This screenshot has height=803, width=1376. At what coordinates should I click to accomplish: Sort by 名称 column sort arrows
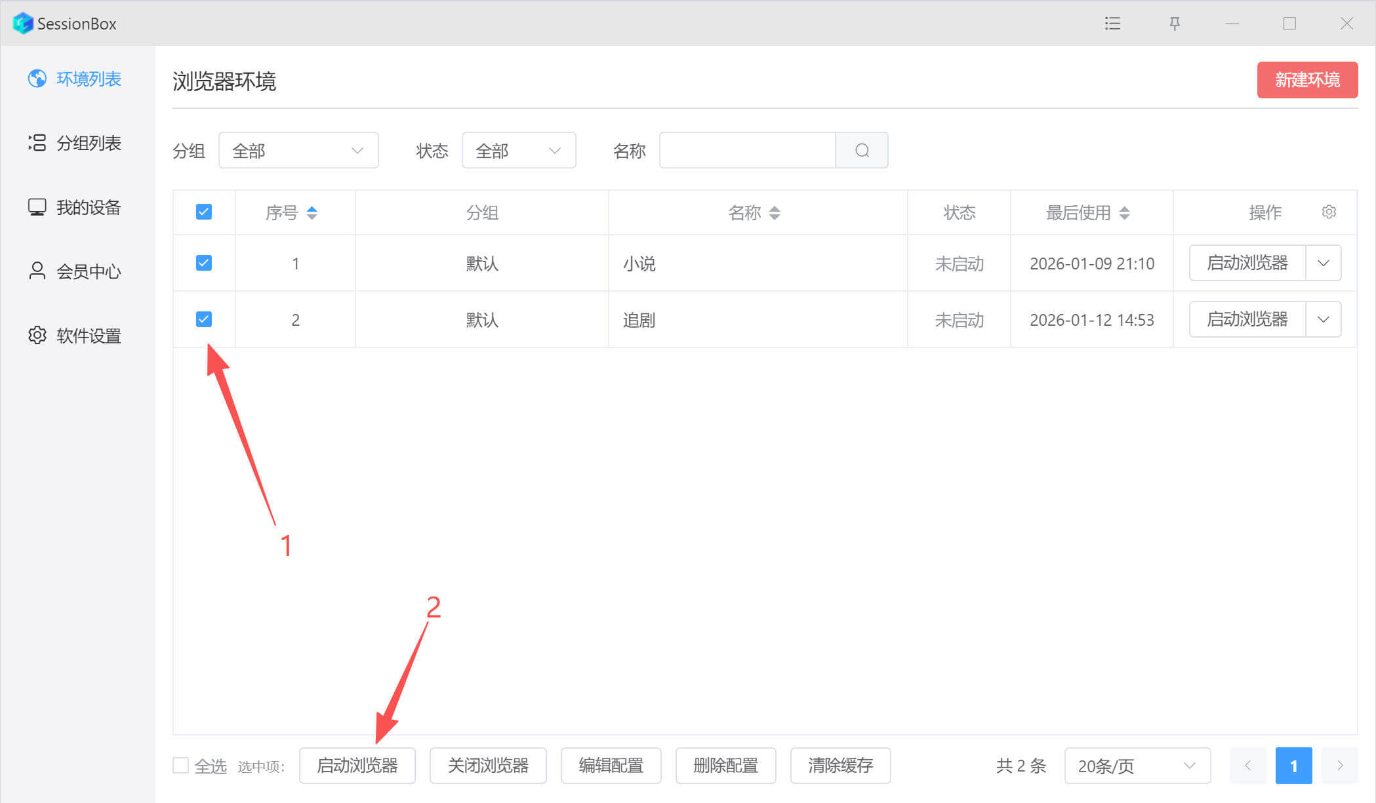775,212
